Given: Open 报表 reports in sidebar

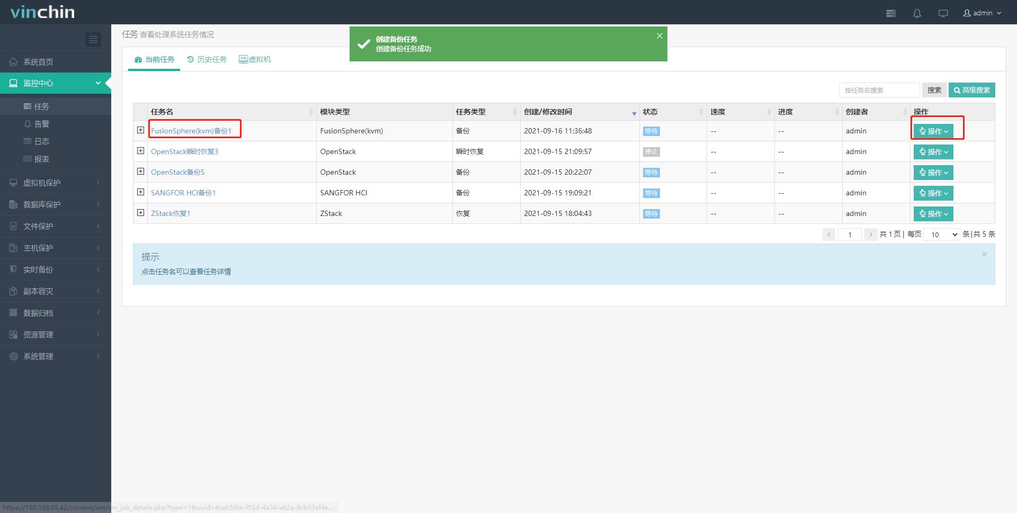Looking at the screenshot, I should [41, 159].
